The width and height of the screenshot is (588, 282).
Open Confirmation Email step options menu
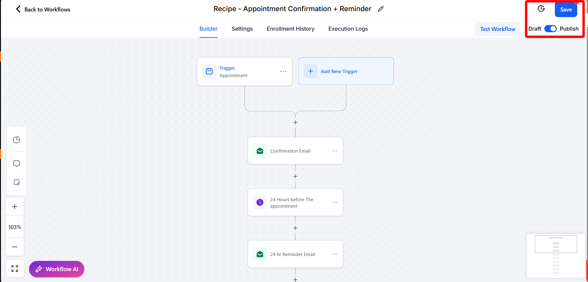[x=335, y=151]
